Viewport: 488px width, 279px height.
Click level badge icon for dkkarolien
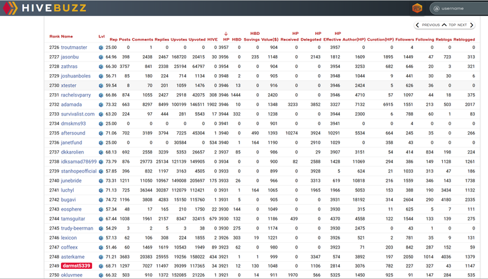point(101,152)
